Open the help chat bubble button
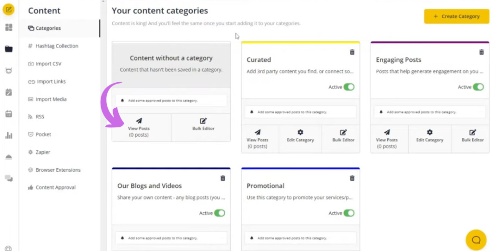The width and height of the screenshot is (493, 251). pos(476,240)
